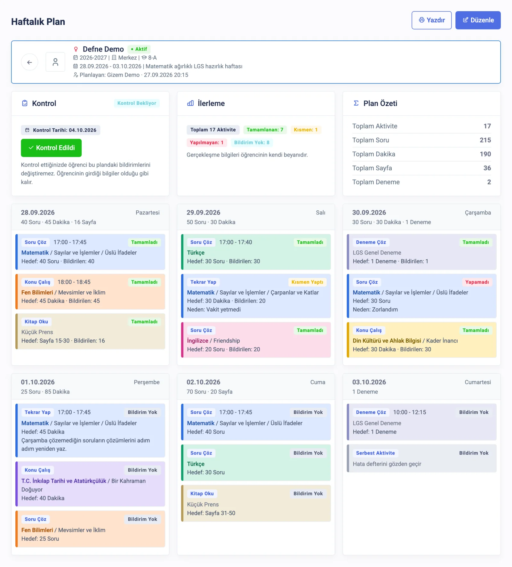Image resolution: width=512 pixels, height=567 pixels.
Task: Click the 02.10.2026 Cuma day header
Action: [256, 386]
